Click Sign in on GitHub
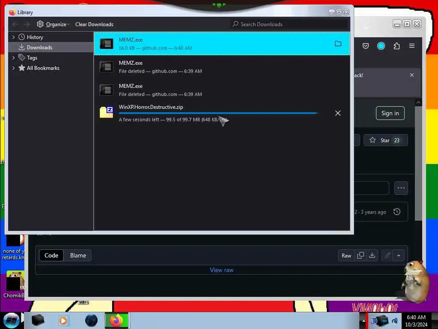This screenshot has width=438, height=329. click(390, 113)
